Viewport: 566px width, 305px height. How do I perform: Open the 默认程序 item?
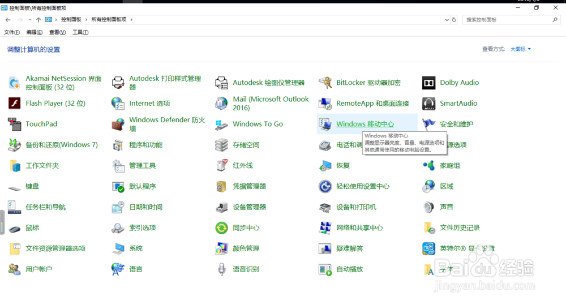tap(142, 186)
